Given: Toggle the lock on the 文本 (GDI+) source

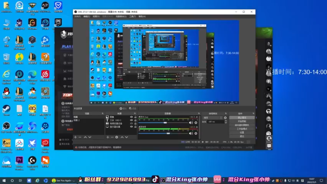Looking at the screenshot, I should [x=135, y=120].
